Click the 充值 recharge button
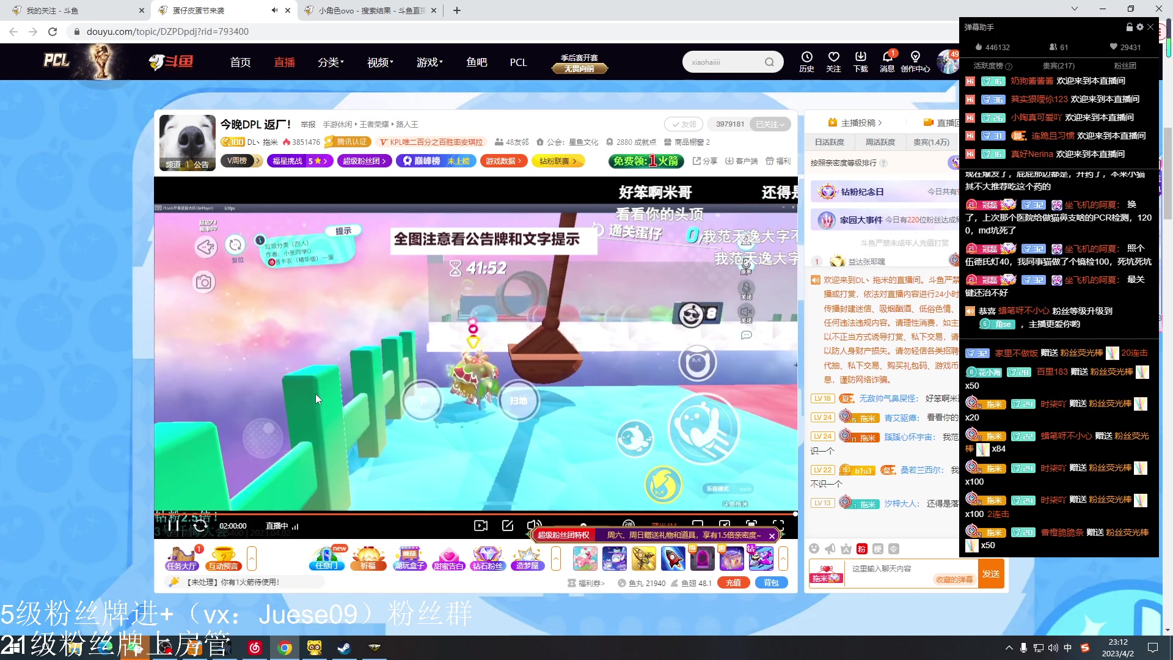The width and height of the screenshot is (1173, 660). coord(734,583)
